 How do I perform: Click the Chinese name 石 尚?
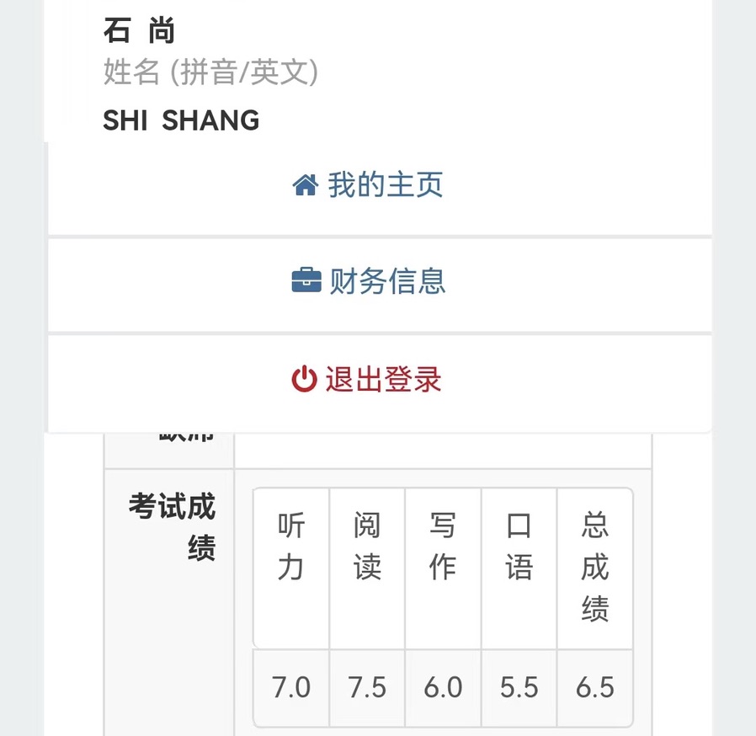140,32
